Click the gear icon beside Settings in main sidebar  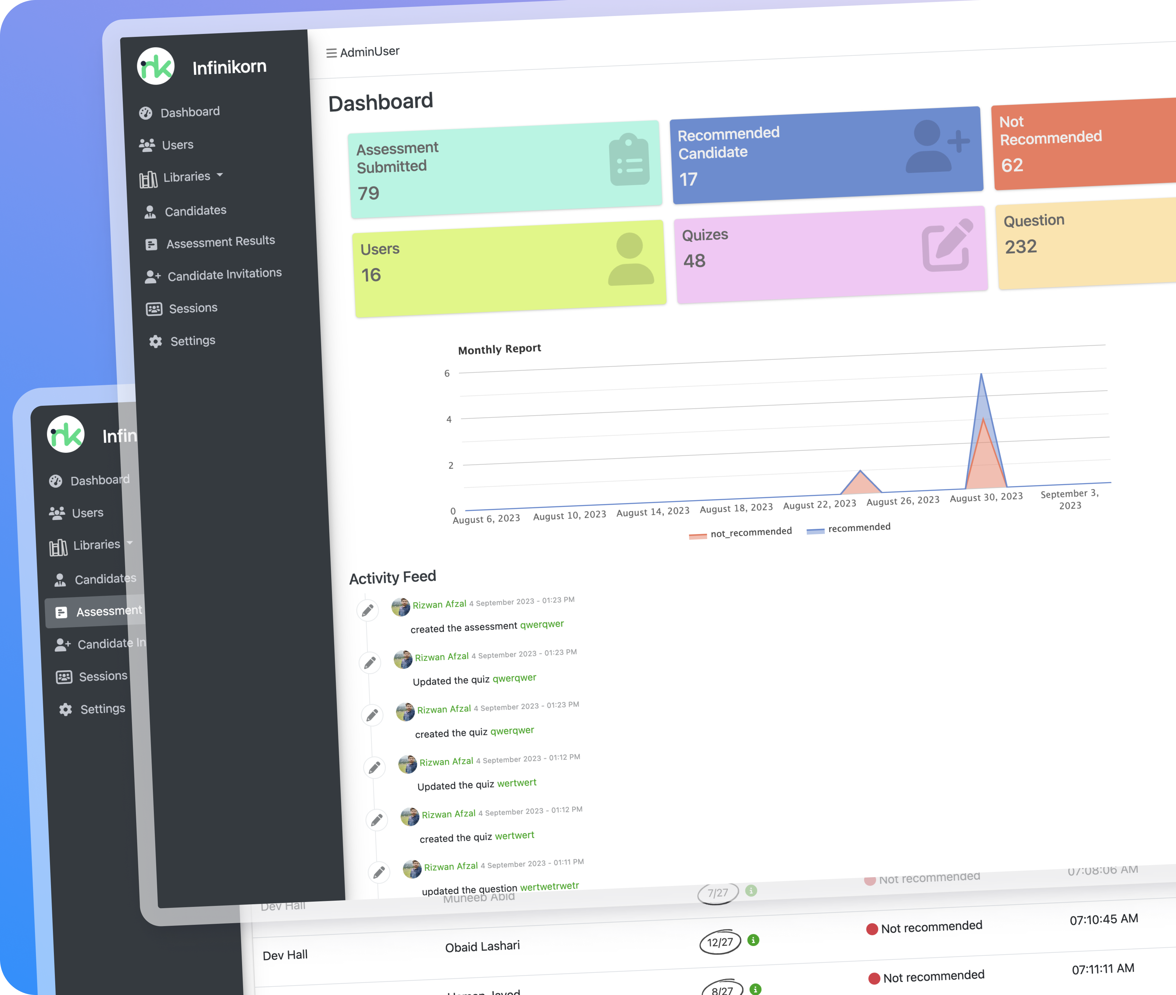155,342
